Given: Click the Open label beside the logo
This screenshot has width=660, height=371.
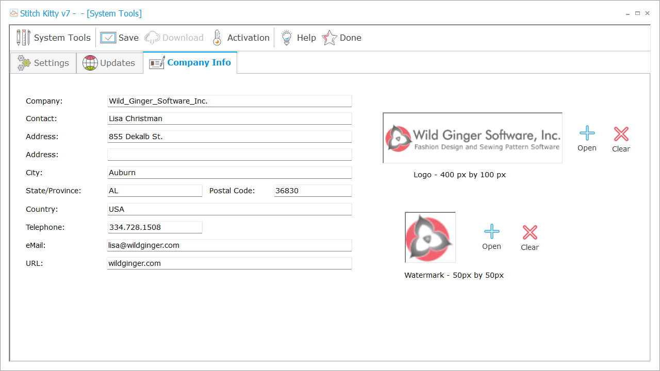Looking at the screenshot, I should 587,148.
